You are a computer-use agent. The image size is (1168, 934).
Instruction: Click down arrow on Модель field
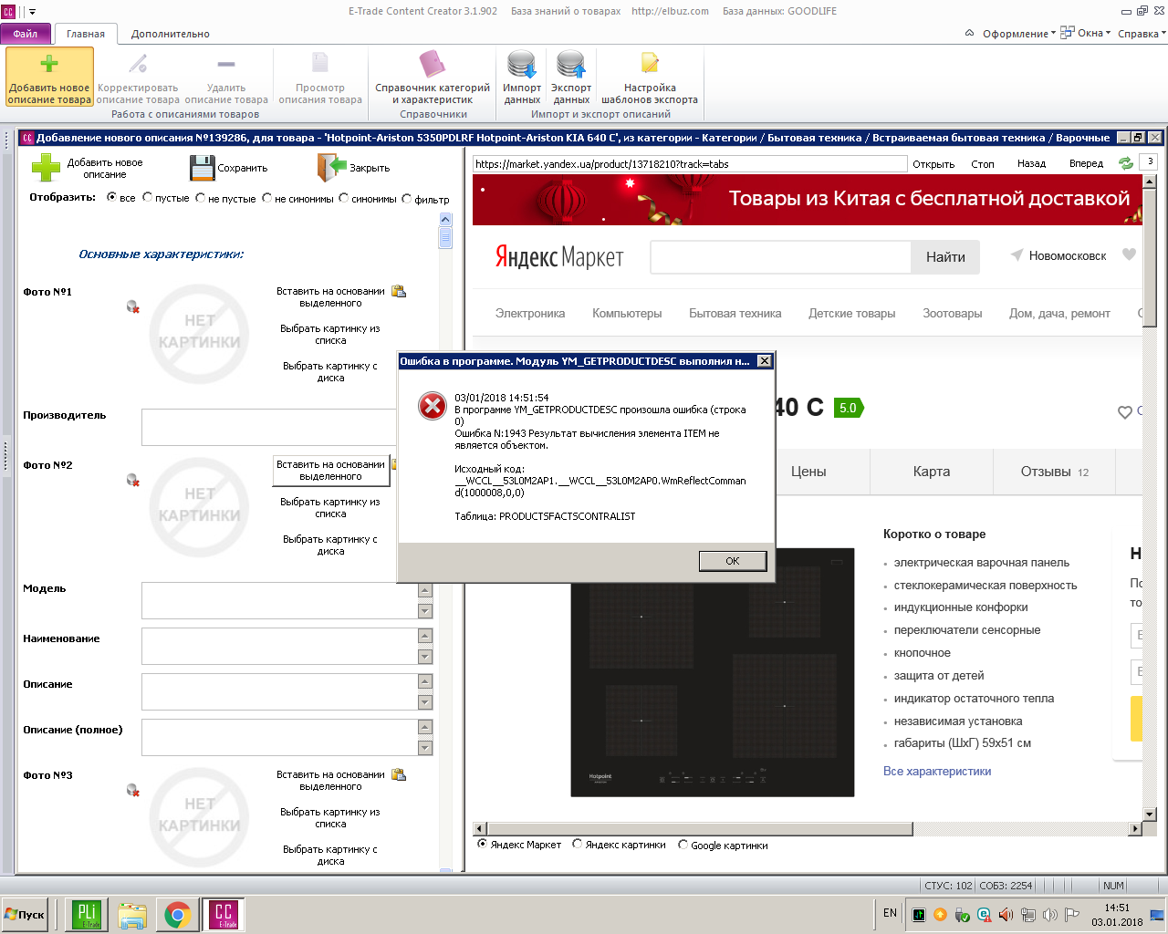pos(425,611)
